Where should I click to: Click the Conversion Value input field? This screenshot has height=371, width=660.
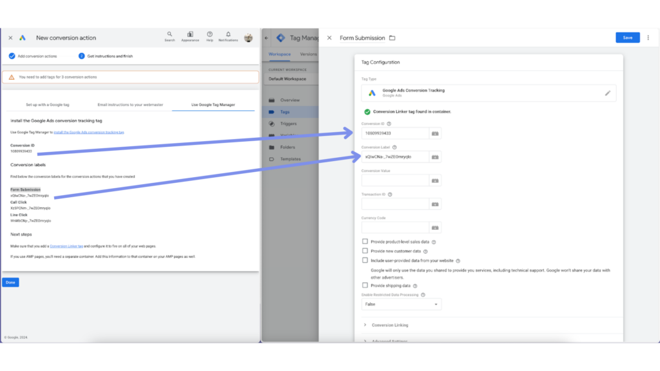[395, 180]
